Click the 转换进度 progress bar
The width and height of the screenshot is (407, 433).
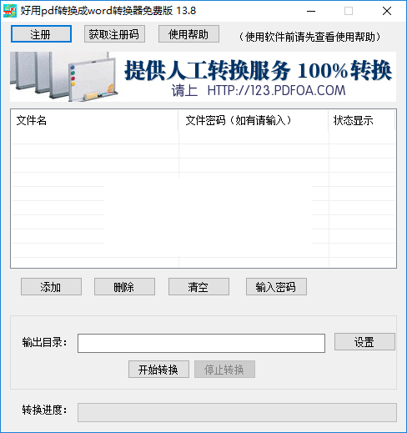point(237,412)
